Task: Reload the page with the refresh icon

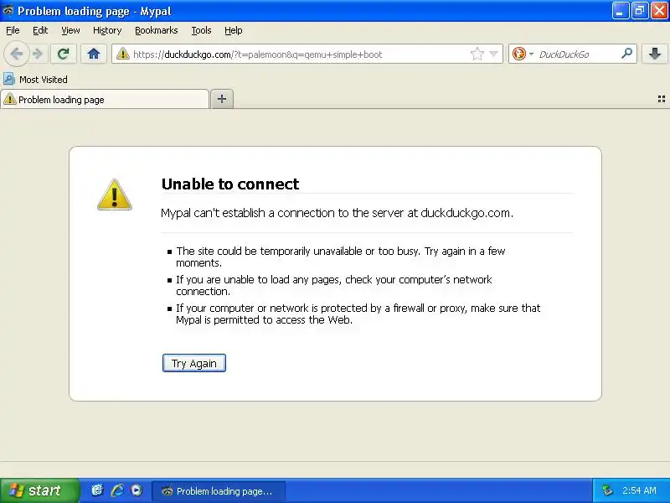Action: (64, 54)
